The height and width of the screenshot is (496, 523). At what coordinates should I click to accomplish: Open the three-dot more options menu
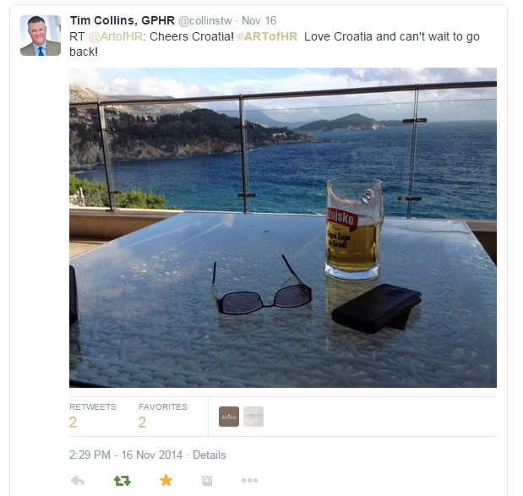[x=249, y=480]
